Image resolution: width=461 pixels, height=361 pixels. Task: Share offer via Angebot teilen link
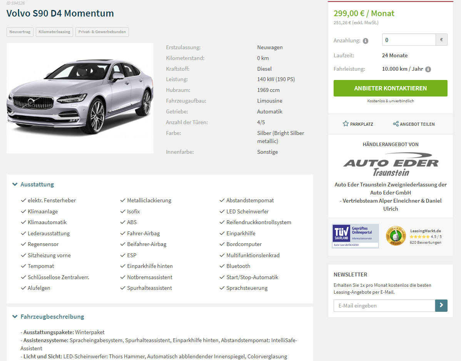point(414,124)
